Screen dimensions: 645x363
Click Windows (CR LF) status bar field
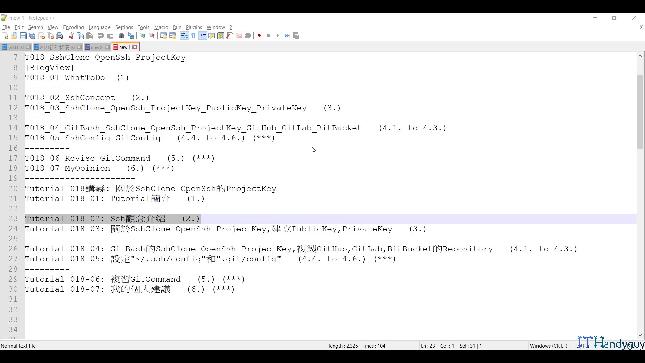click(x=548, y=346)
